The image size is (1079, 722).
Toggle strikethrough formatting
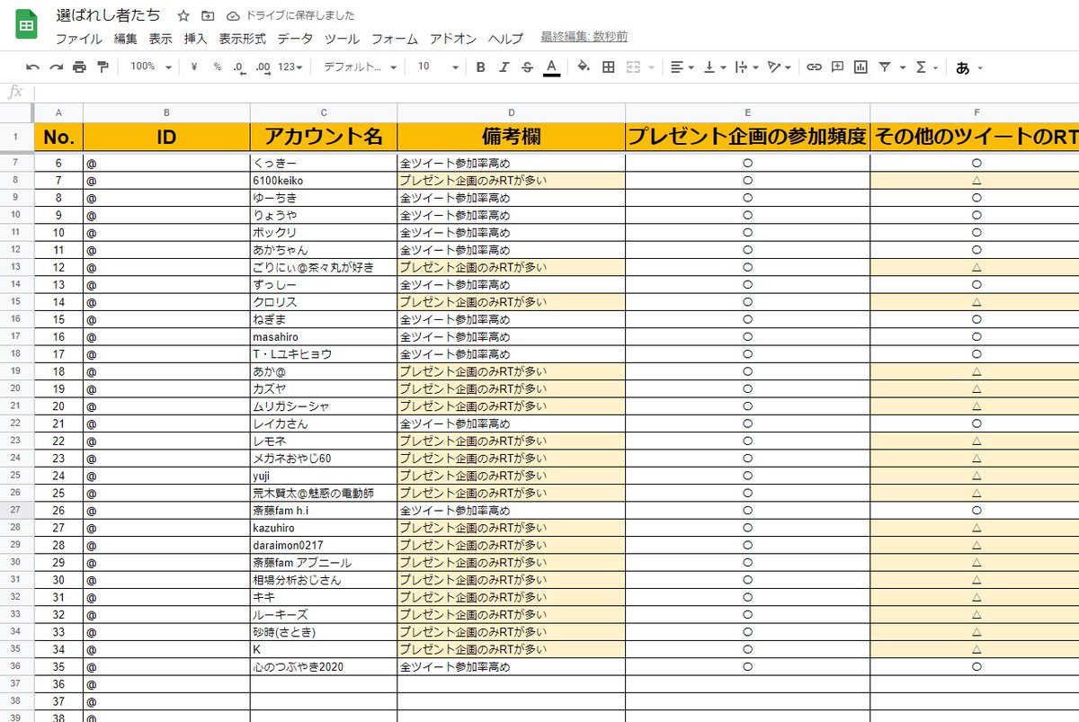527,67
